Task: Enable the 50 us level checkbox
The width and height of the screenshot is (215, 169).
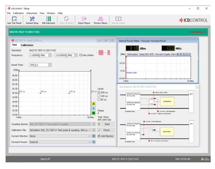Action: [x=99, y=99]
